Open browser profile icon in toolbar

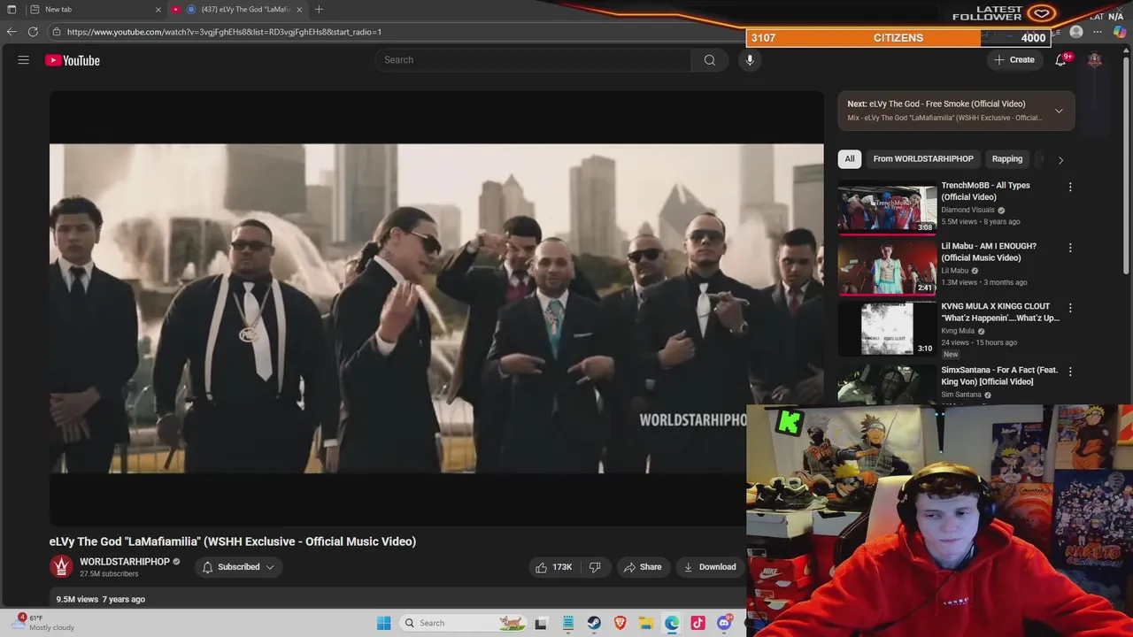tap(1076, 32)
